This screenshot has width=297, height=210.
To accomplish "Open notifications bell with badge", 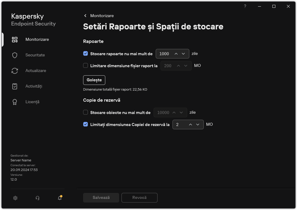I will click(x=59, y=198).
